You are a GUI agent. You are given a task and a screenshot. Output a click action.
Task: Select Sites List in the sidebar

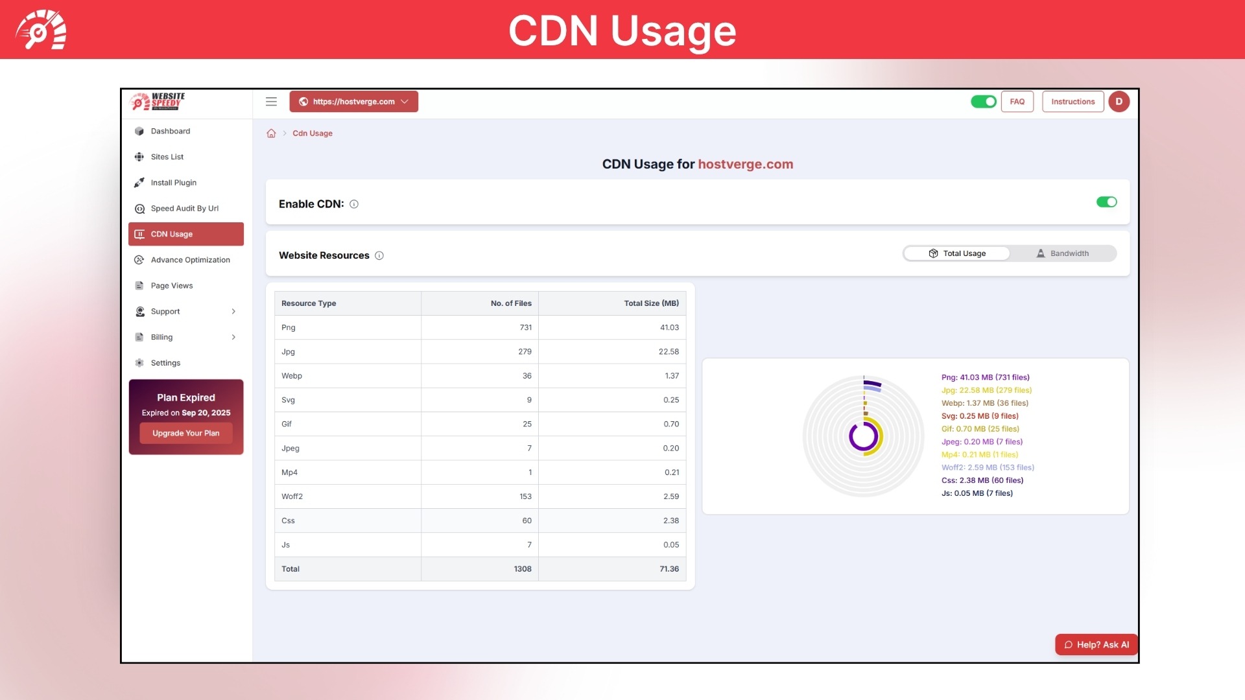pyautogui.click(x=167, y=156)
